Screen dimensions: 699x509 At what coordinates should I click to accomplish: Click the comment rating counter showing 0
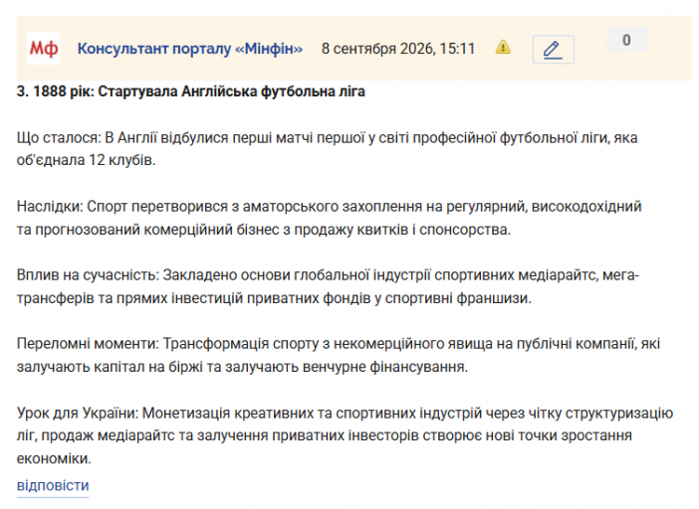pyautogui.click(x=626, y=40)
